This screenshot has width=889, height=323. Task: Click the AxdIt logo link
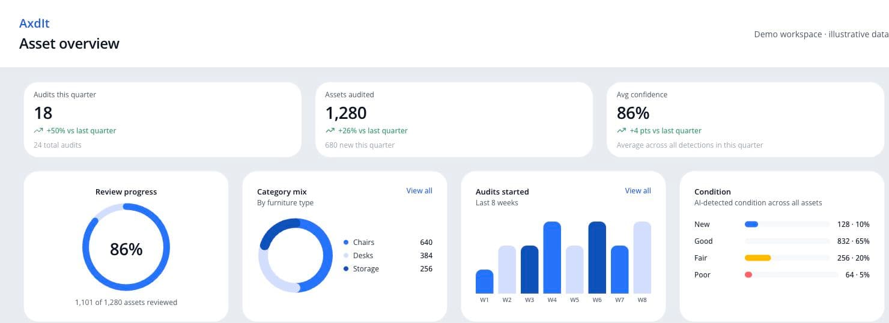tap(34, 23)
